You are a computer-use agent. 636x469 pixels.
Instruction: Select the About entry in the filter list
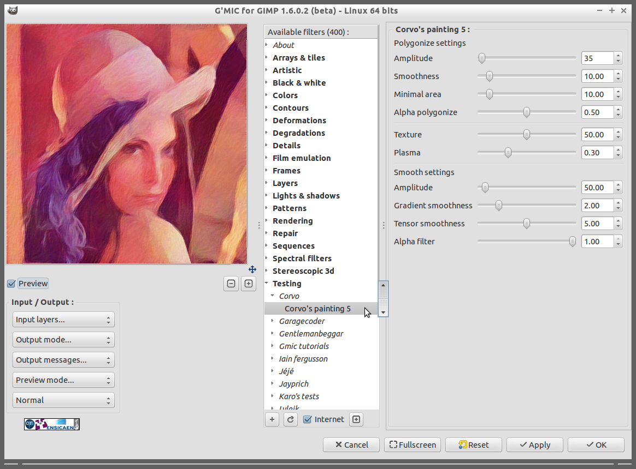click(x=283, y=45)
